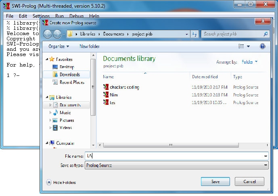The width and height of the screenshot is (278, 196).
Task: Open the File name dropdown arrow
Action: [x=265, y=156]
